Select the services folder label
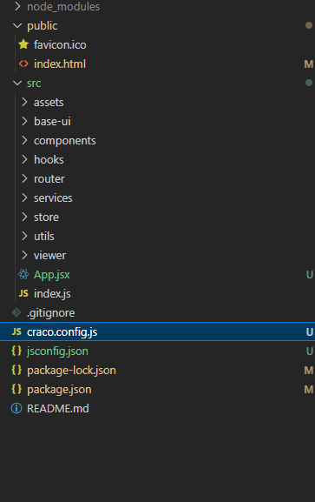 coord(53,197)
